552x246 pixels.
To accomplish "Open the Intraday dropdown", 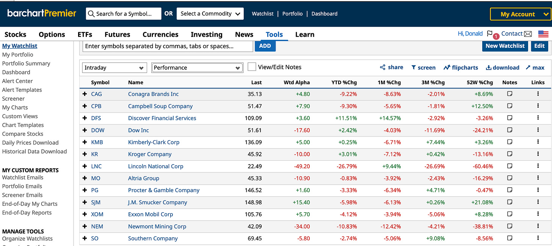I will click(x=114, y=67).
